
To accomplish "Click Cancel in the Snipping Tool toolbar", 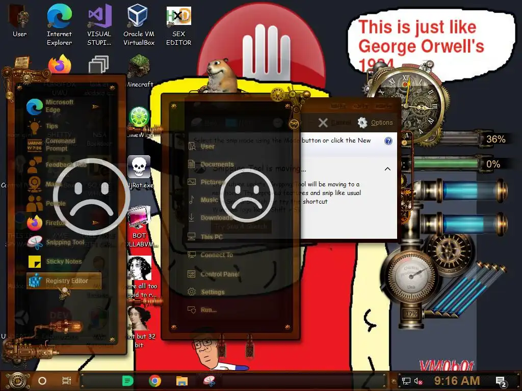I will coord(334,123).
